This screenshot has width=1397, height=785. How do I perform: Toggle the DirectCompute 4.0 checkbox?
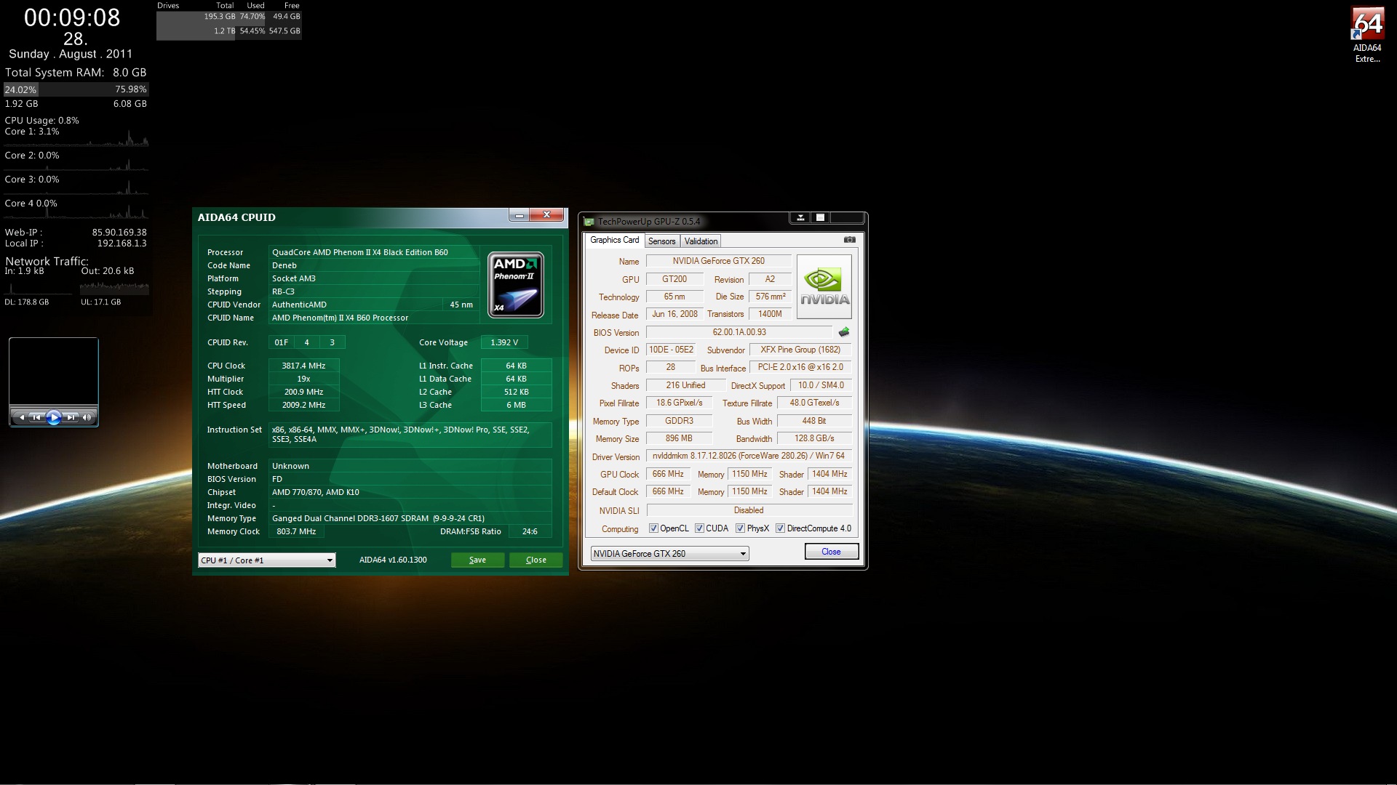point(780,528)
